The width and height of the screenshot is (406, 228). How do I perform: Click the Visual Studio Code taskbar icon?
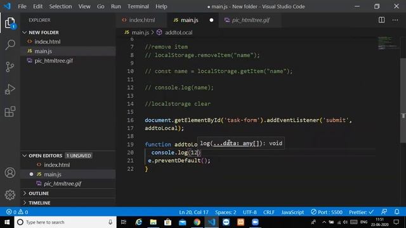pyautogui.click(x=211, y=222)
